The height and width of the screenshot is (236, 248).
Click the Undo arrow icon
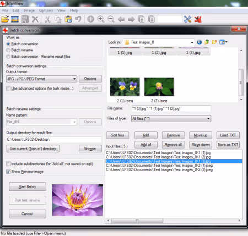pyautogui.click(x=78, y=19)
